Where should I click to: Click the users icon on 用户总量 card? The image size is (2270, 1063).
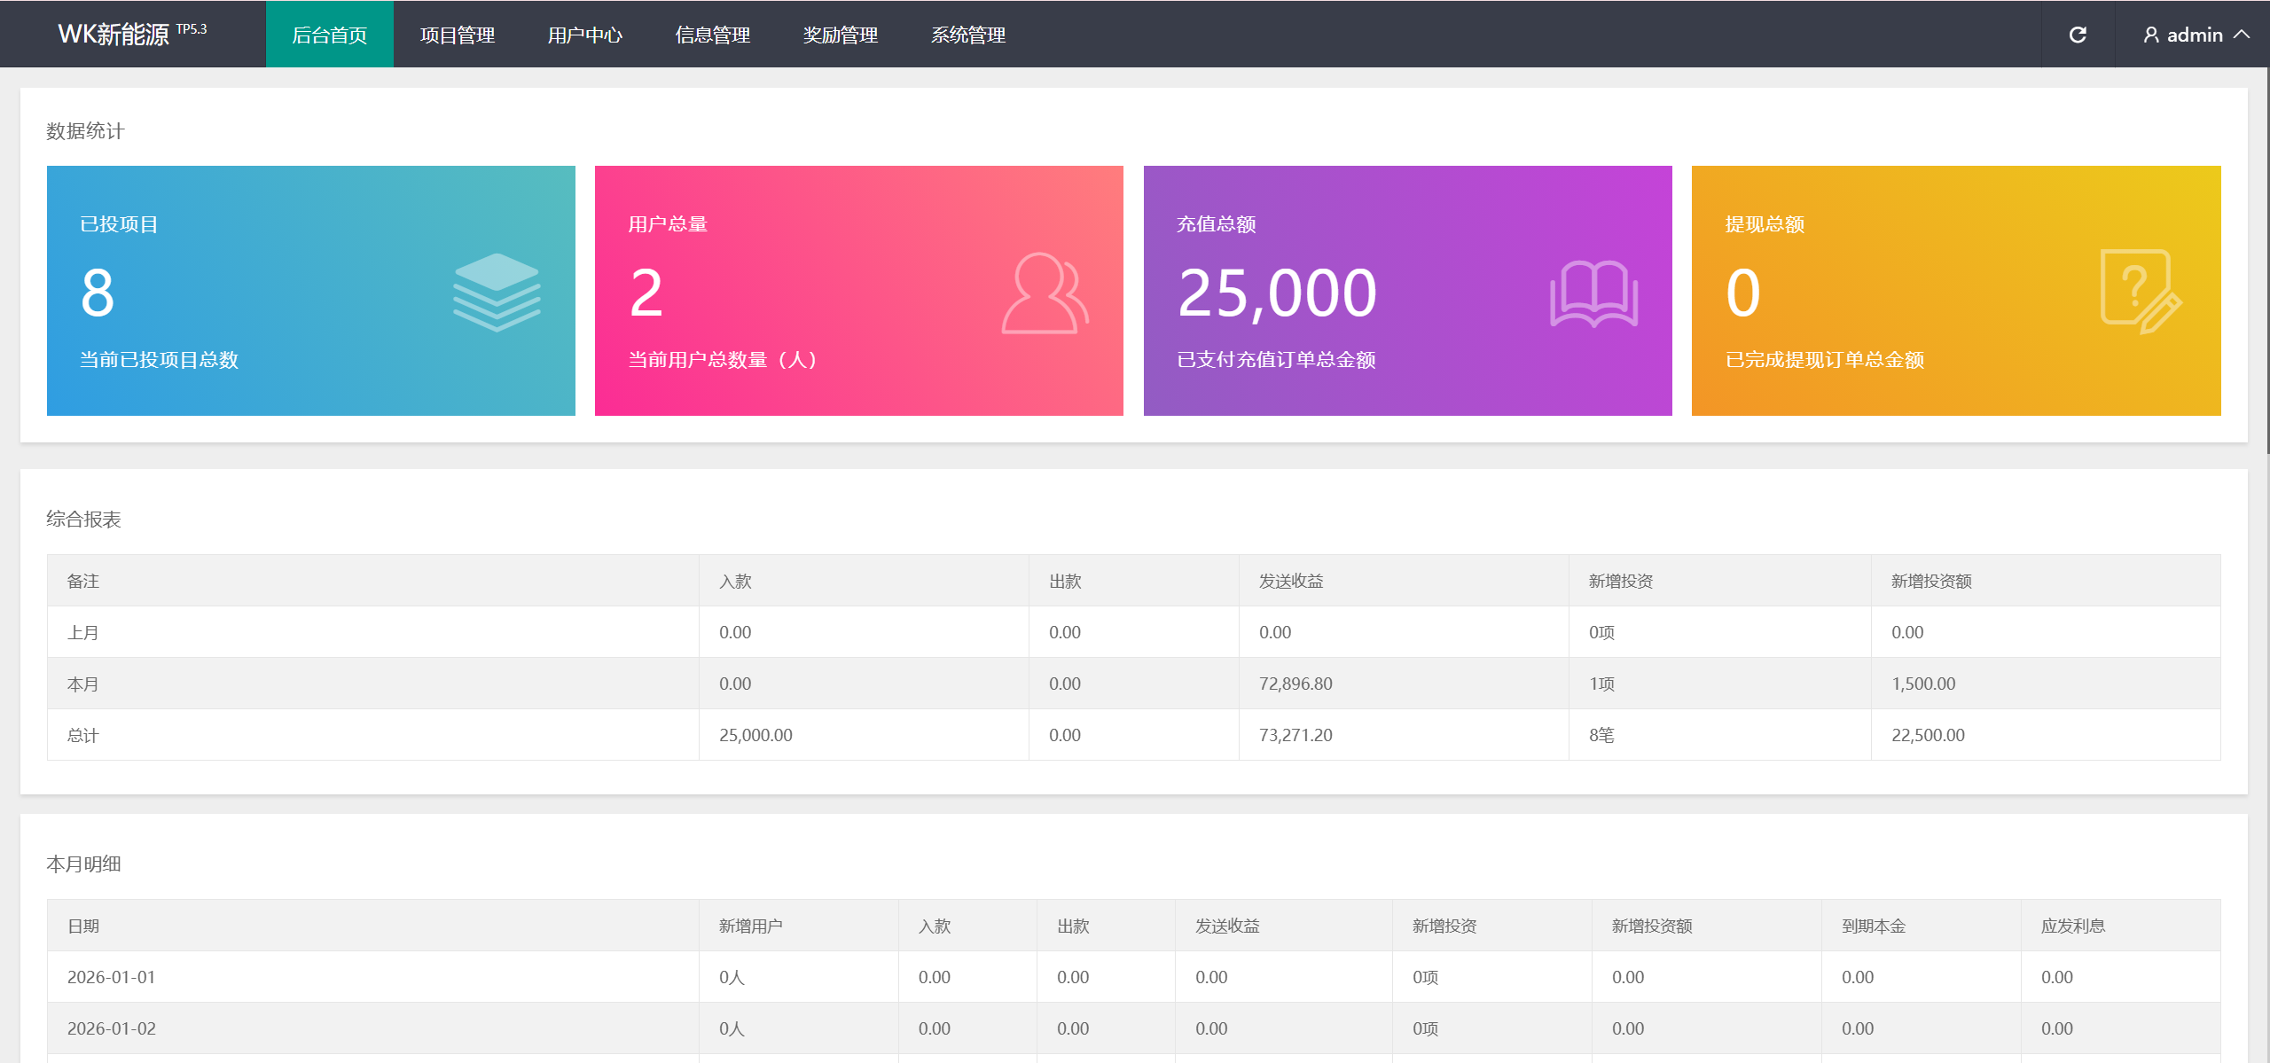[x=1045, y=293]
